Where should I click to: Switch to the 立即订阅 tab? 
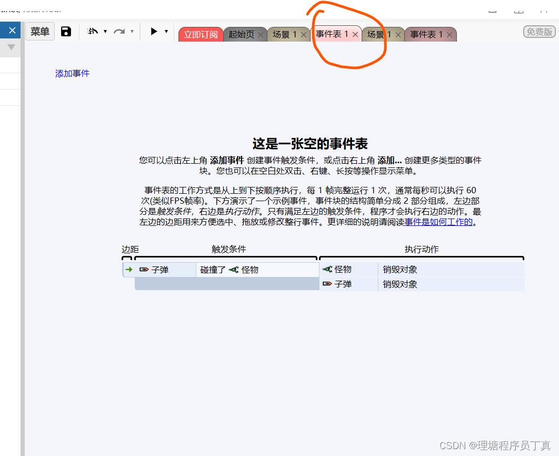coord(201,35)
